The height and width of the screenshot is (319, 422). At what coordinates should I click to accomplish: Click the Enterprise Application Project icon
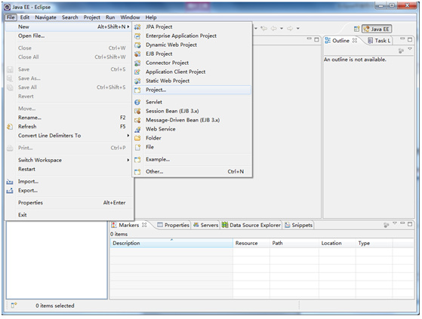[x=137, y=35]
